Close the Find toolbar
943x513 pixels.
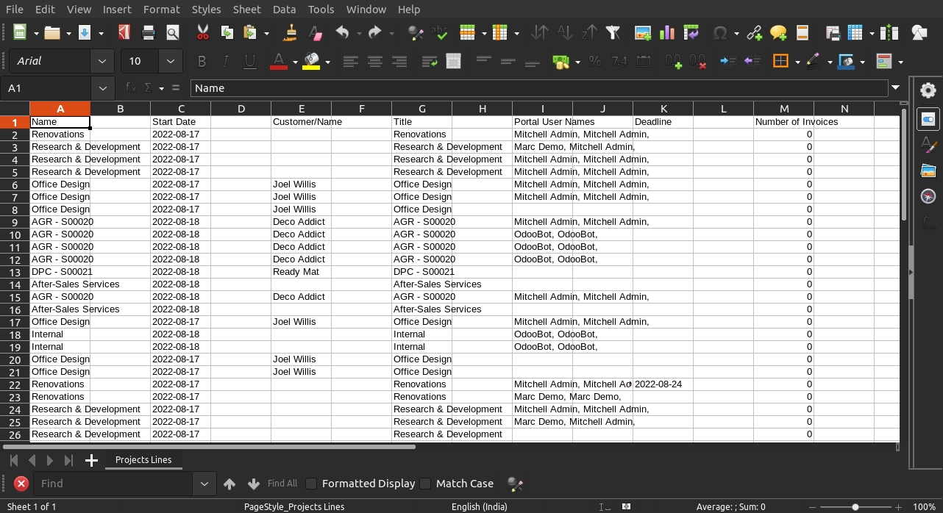pos(21,484)
